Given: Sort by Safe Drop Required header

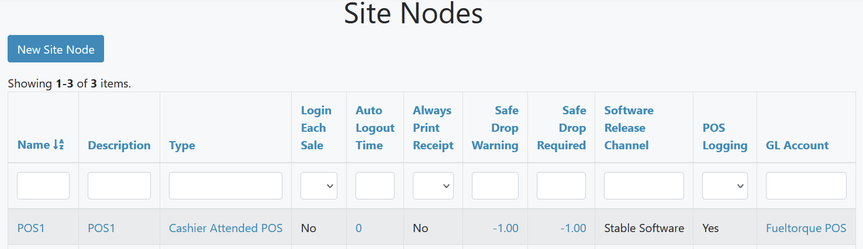Looking at the screenshot, I should coord(561,128).
